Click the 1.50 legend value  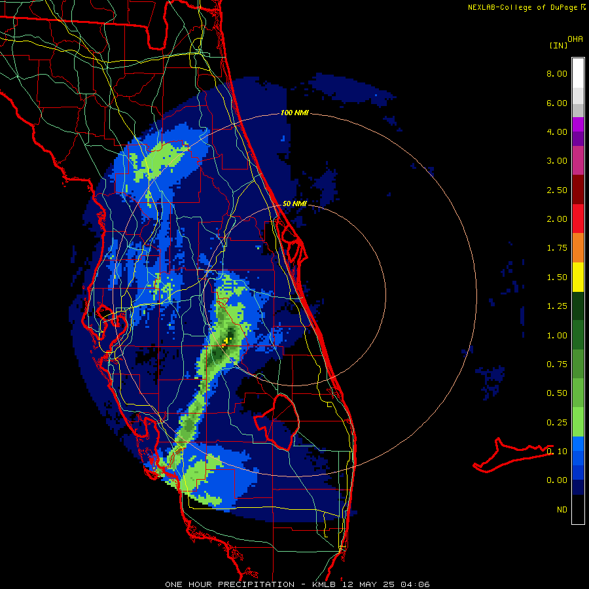557,277
